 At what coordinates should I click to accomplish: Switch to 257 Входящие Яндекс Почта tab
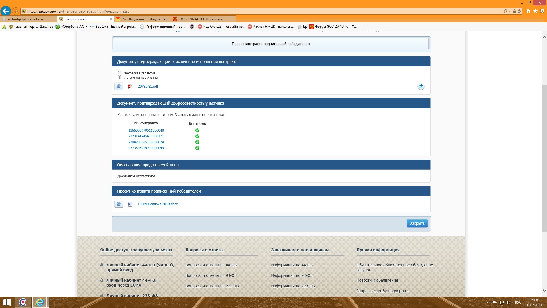point(142,19)
